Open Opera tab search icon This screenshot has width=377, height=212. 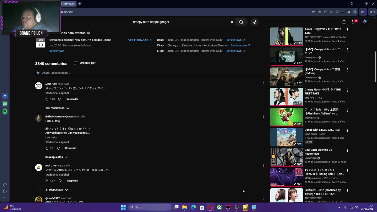pyautogui.click(x=352, y=4)
